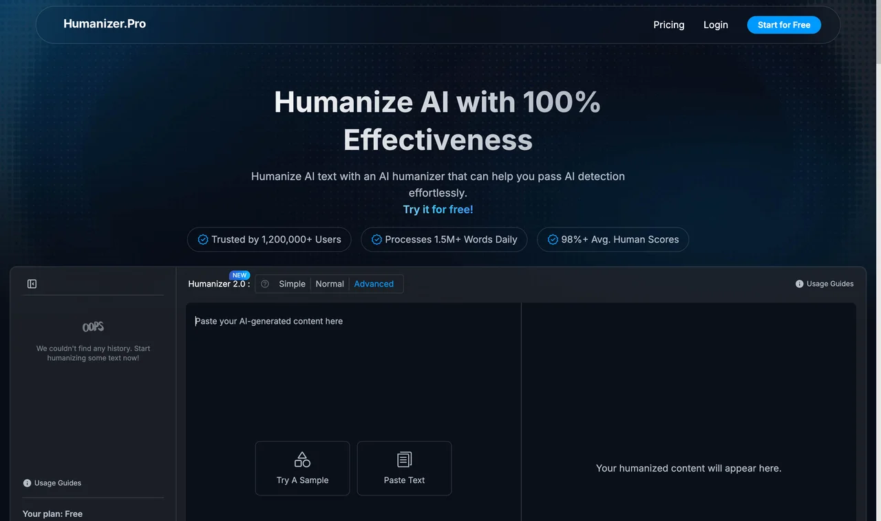Click the headline Humanize AI with 100% Effectiveness

tap(438, 121)
